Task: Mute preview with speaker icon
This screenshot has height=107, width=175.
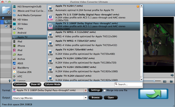Action: coord(172,75)
